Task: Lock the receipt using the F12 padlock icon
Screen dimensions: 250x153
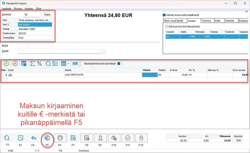Action: 141,138
